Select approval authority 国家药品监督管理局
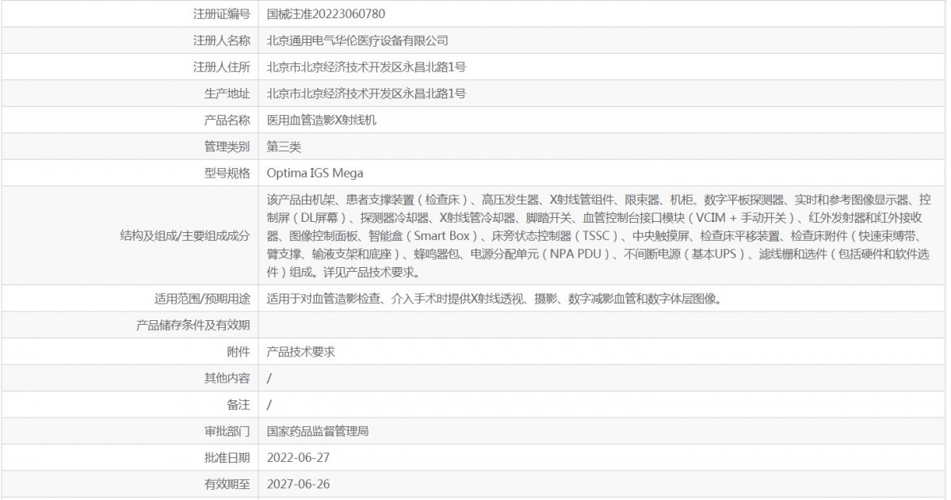The width and height of the screenshot is (951, 500). (318, 432)
